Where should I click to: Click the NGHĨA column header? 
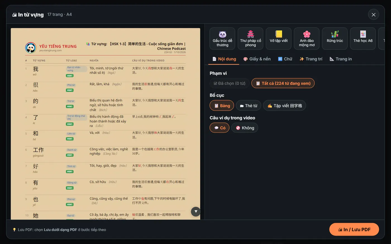tap(94, 60)
